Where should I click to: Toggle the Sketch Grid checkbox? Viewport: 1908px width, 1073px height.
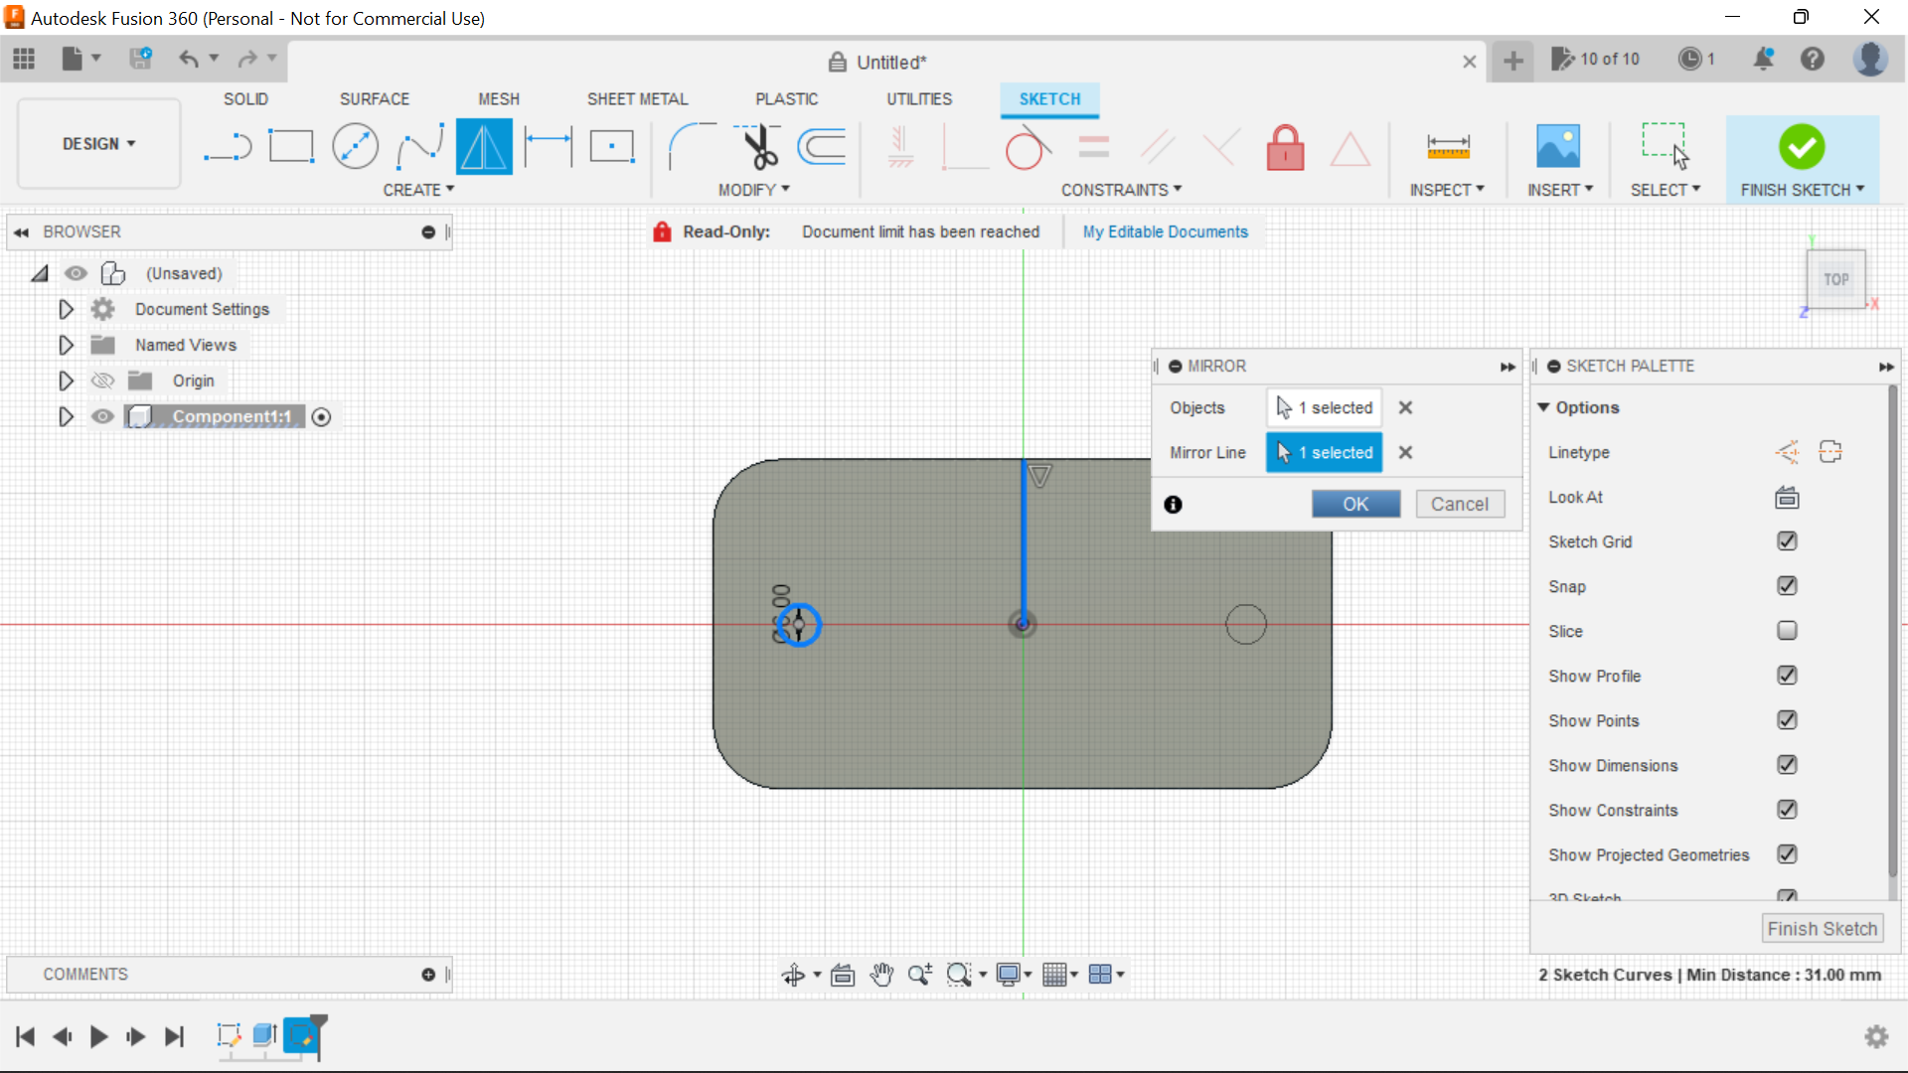click(x=1787, y=541)
